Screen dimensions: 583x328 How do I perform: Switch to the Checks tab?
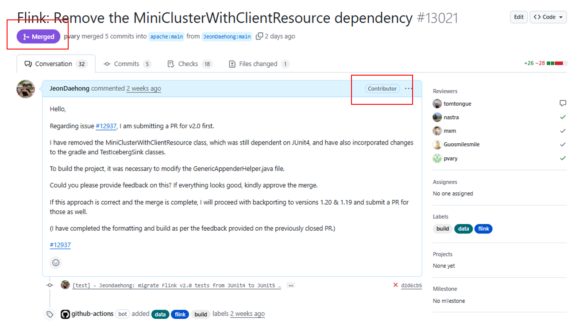(x=189, y=64)
